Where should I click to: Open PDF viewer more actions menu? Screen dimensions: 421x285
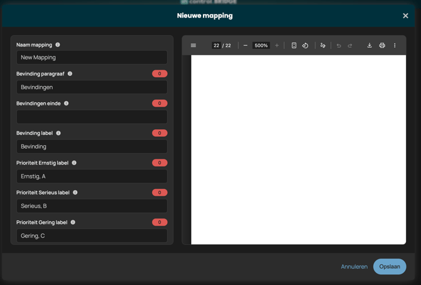[395, 46]
